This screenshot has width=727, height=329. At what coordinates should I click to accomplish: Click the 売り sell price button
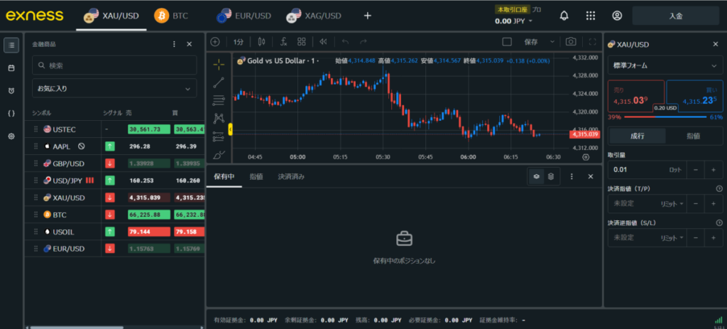click(635, 96)
